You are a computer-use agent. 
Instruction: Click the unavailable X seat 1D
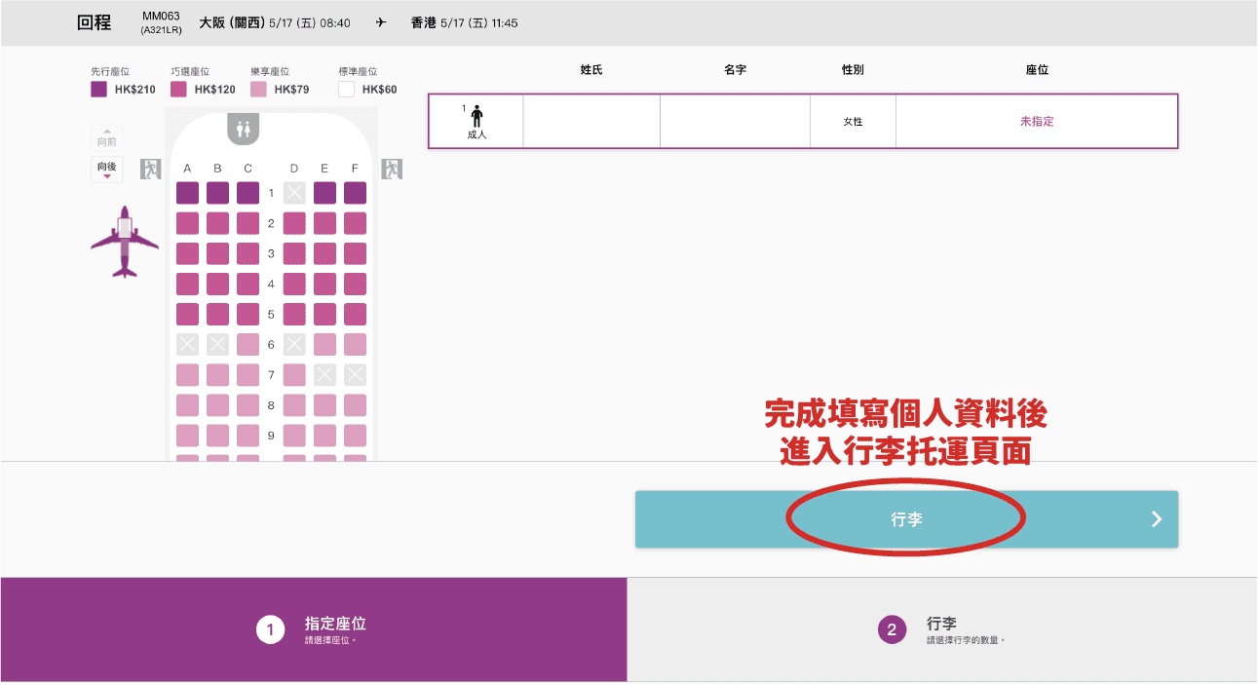click(294, 193)
